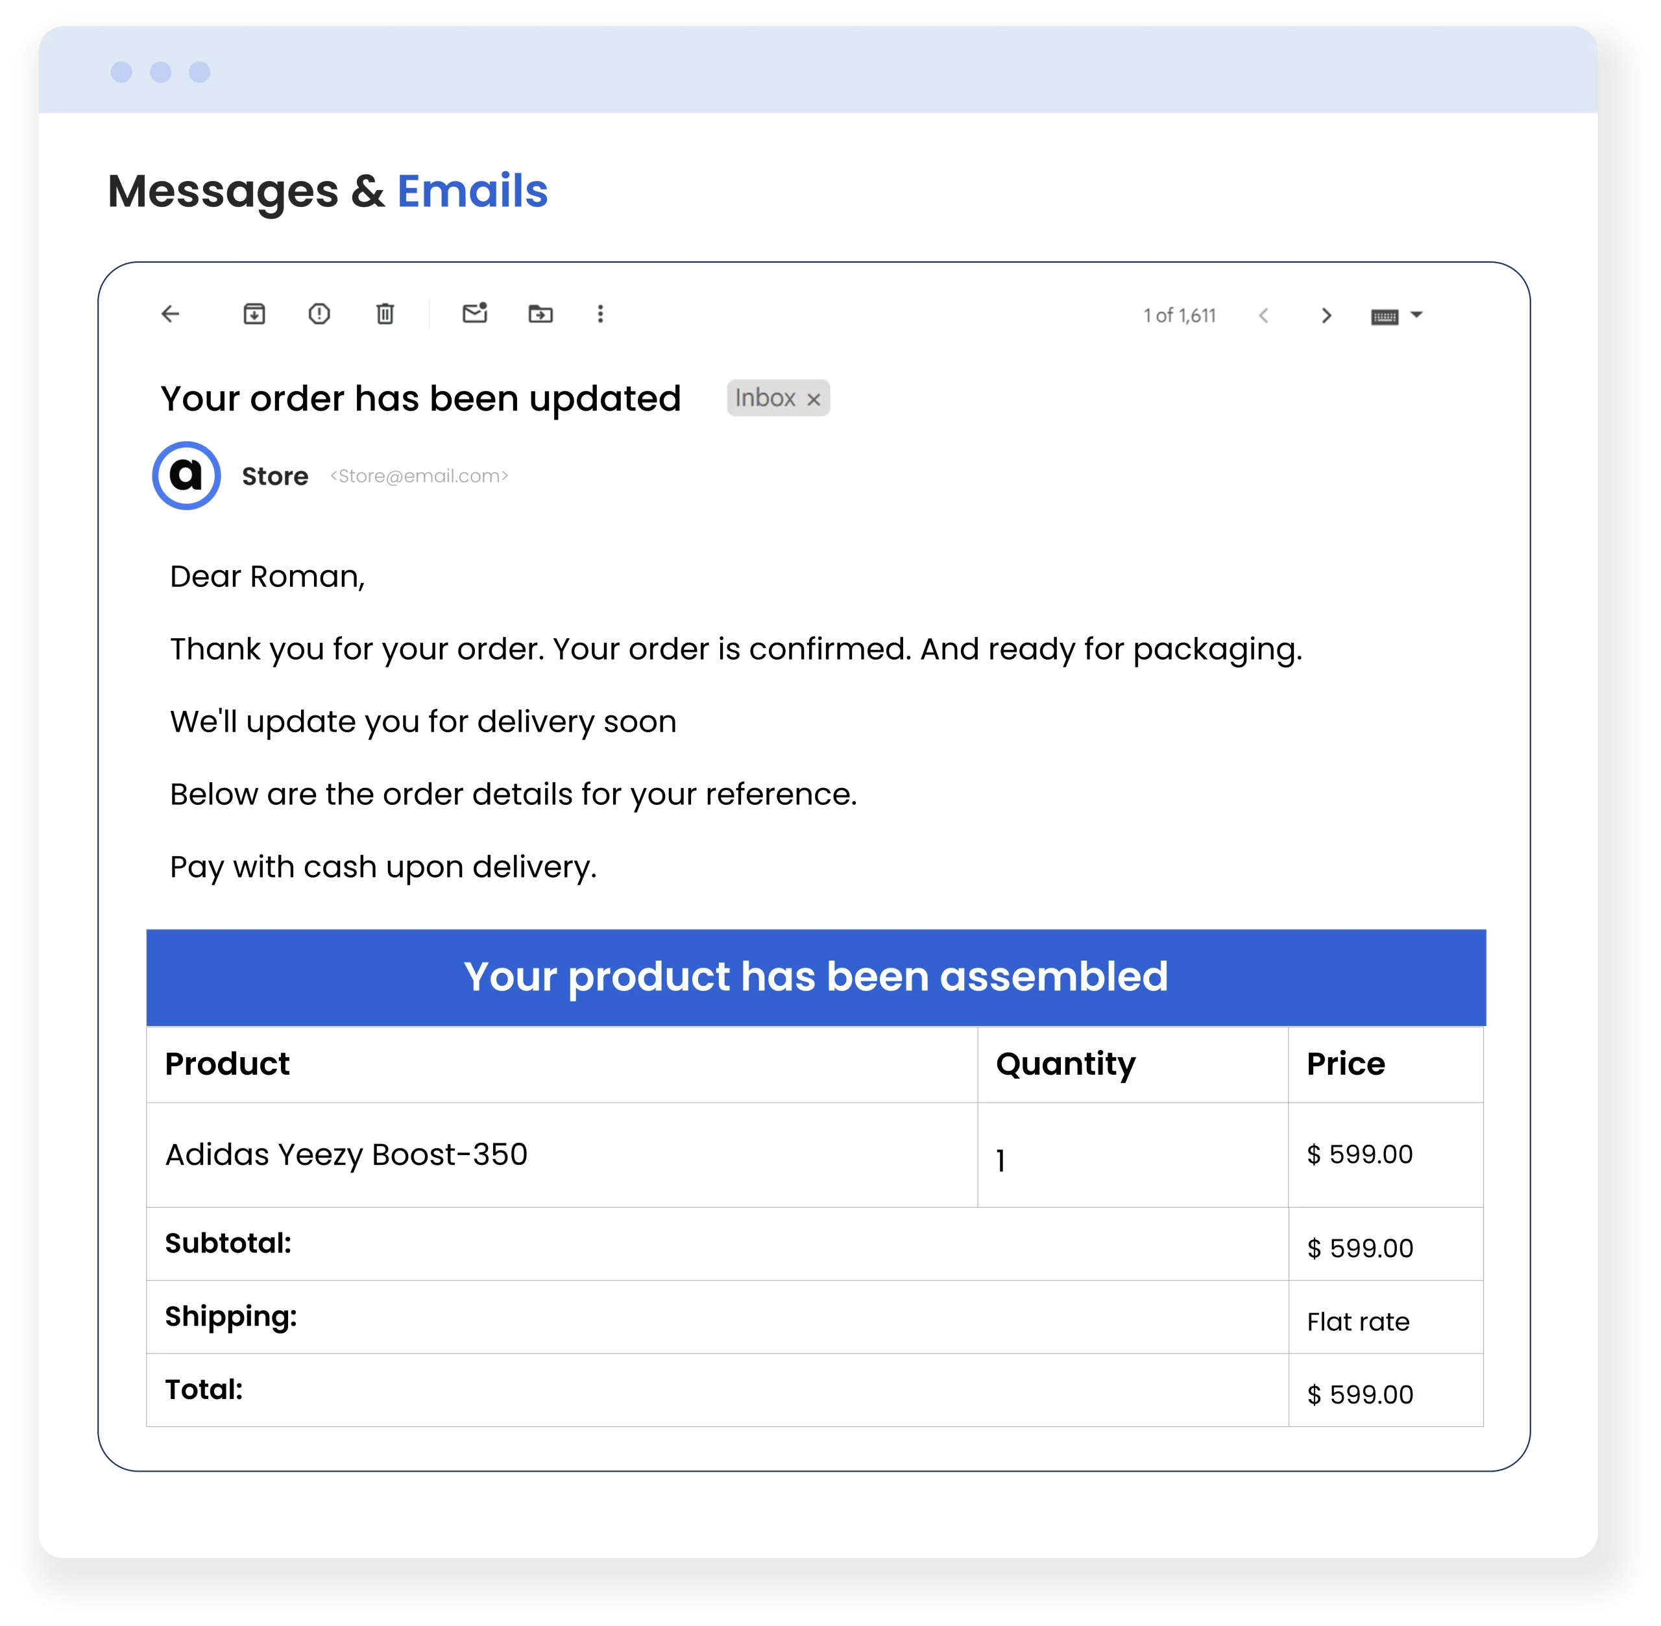Screen dimensions: 1661x1626
Task: Click the back arrow to return to inbox
Action: click(x=171, y=315)
